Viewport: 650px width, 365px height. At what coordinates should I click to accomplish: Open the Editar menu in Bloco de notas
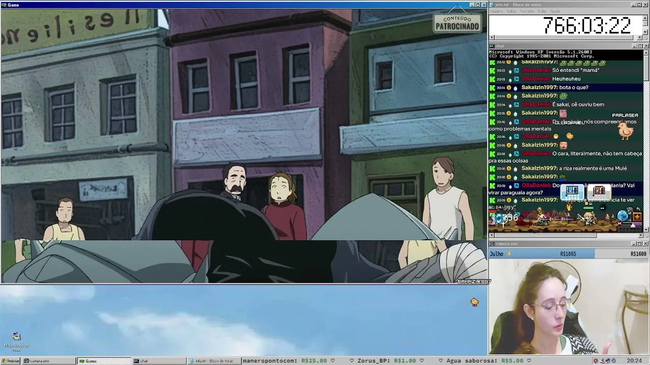[x=511, y=11]
